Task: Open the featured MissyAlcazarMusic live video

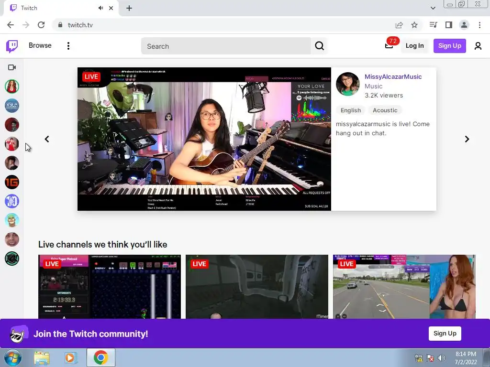Action: point(204,139)
